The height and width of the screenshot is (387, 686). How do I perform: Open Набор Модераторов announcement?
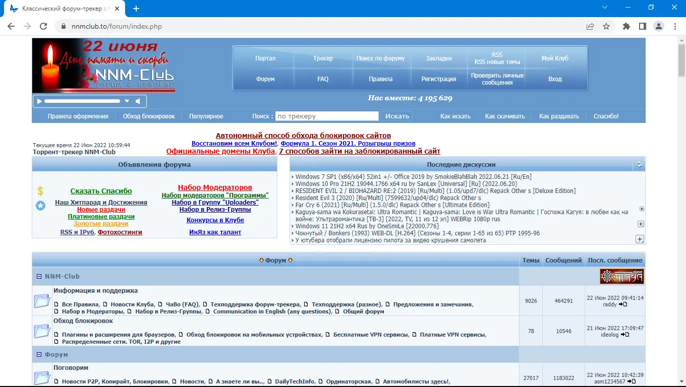click(x=215, y=187)
